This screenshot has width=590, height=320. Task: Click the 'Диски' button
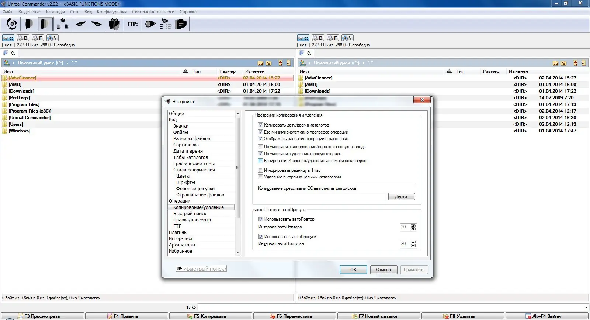(401, 197)
